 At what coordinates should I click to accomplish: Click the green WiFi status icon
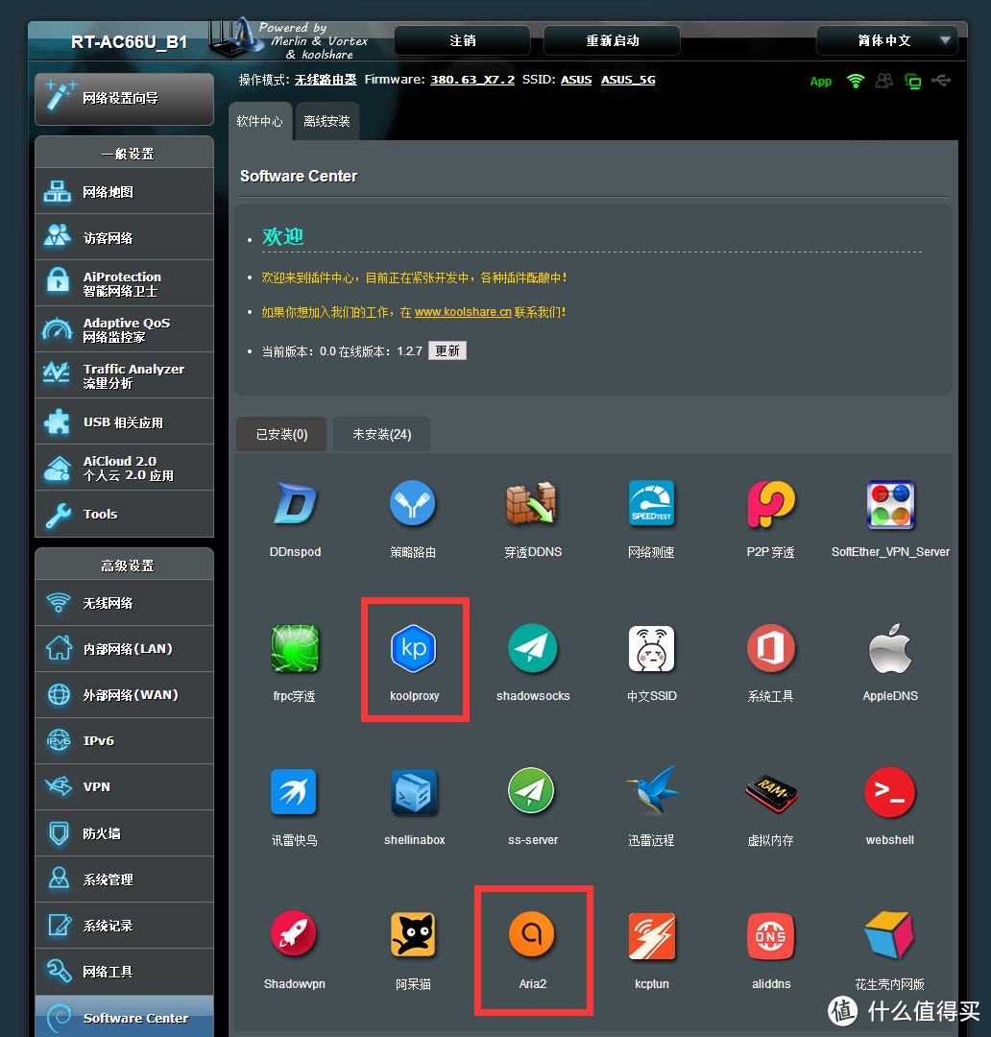[856, 82]
